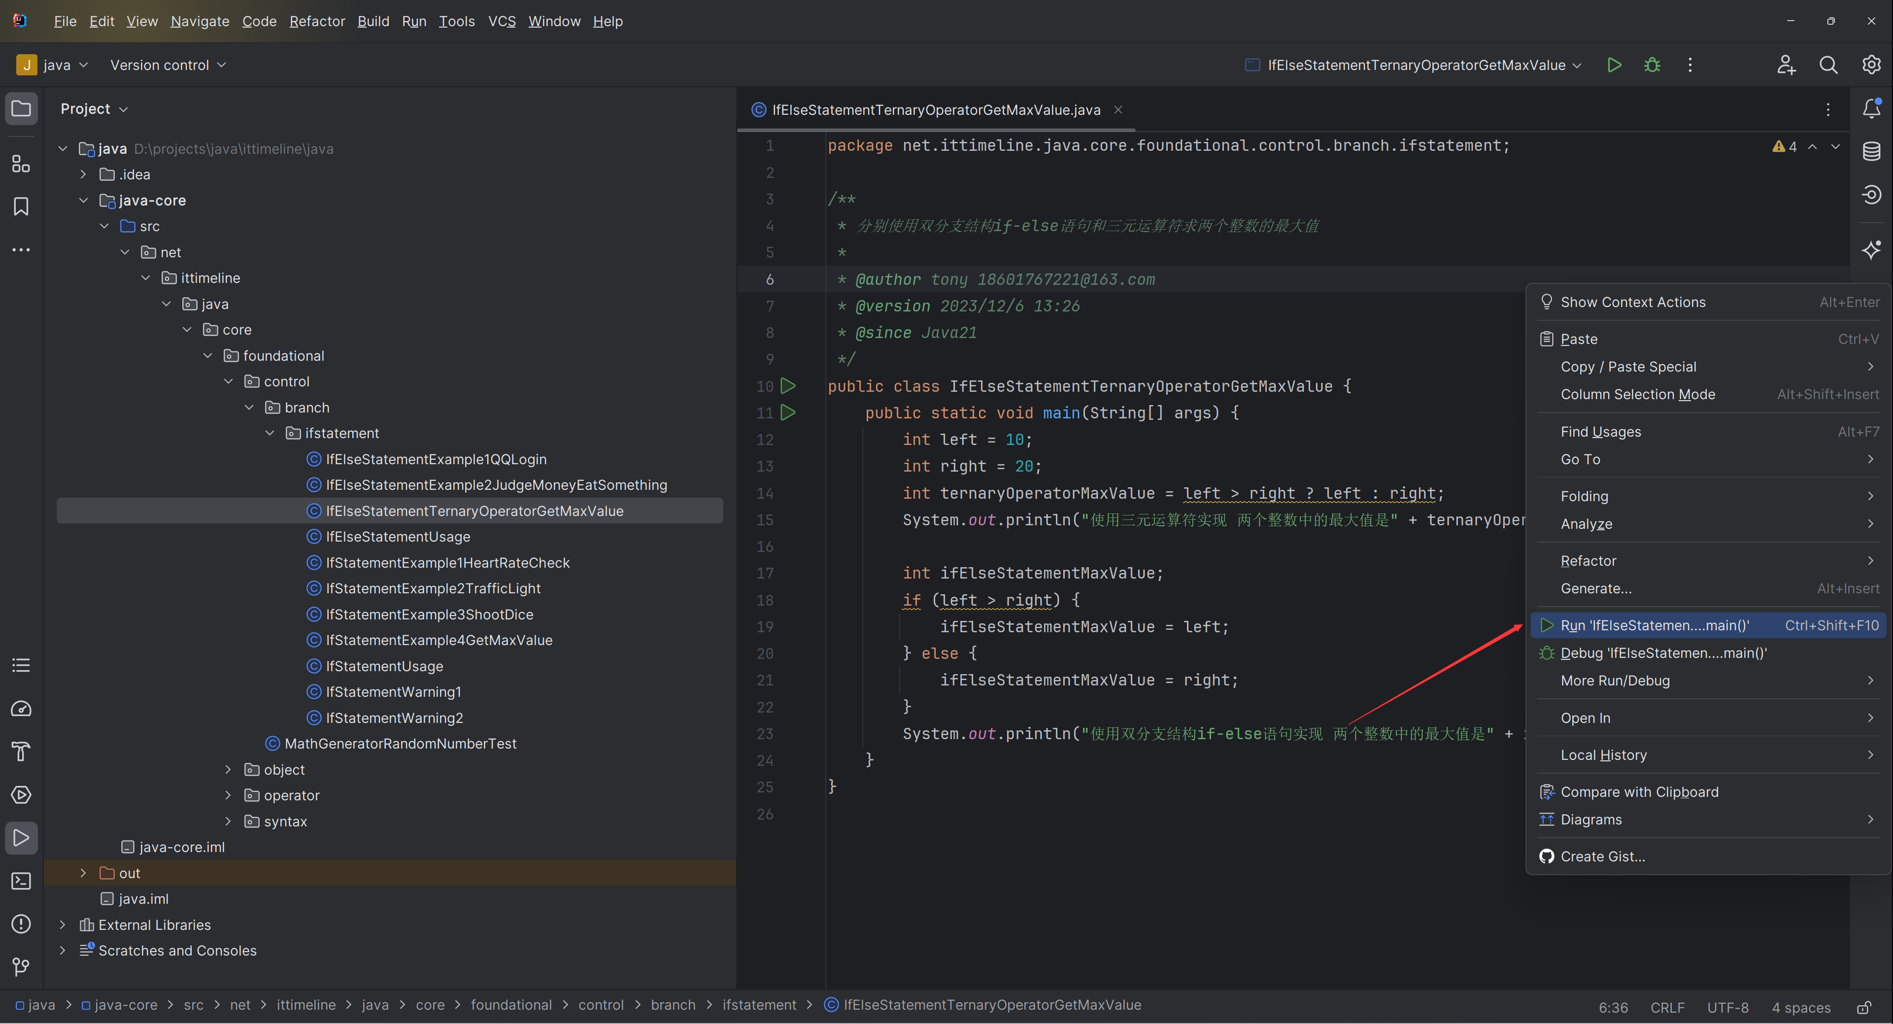This screenshot has height=1024, width=1893.
Task: Open the Build menu
Action: point(373,21)
